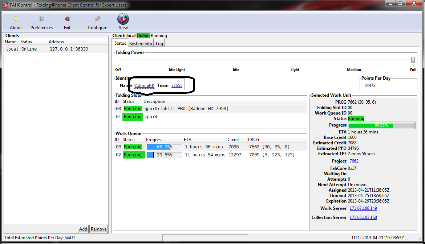Click the 11 hours 54 mins ETA cell
This screenshot has width=425, height=244.
click(x=205, y=155)
